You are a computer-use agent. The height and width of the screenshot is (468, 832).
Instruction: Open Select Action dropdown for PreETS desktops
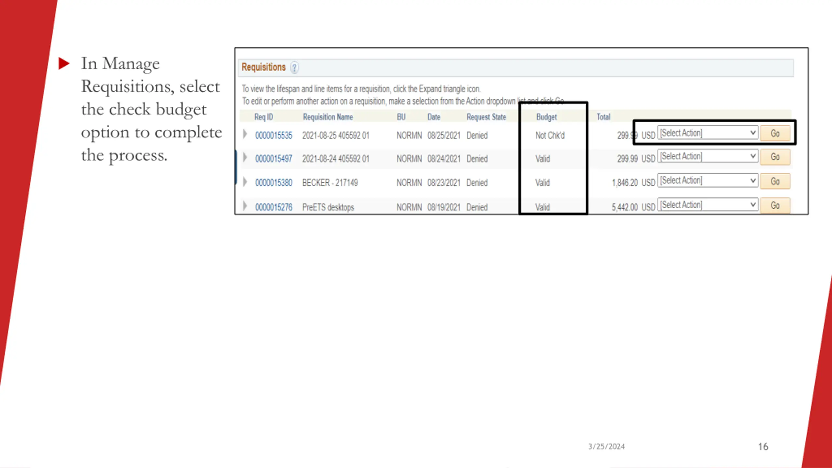coord(708,205)
